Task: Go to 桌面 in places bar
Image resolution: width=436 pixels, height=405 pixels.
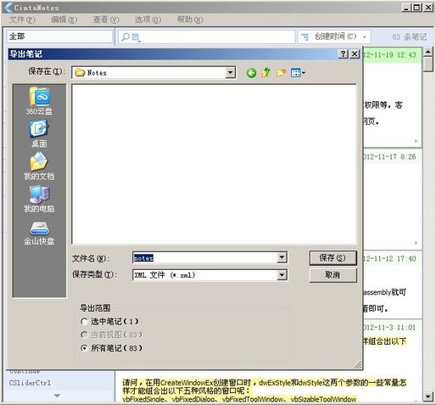Action: coord(39,133)
